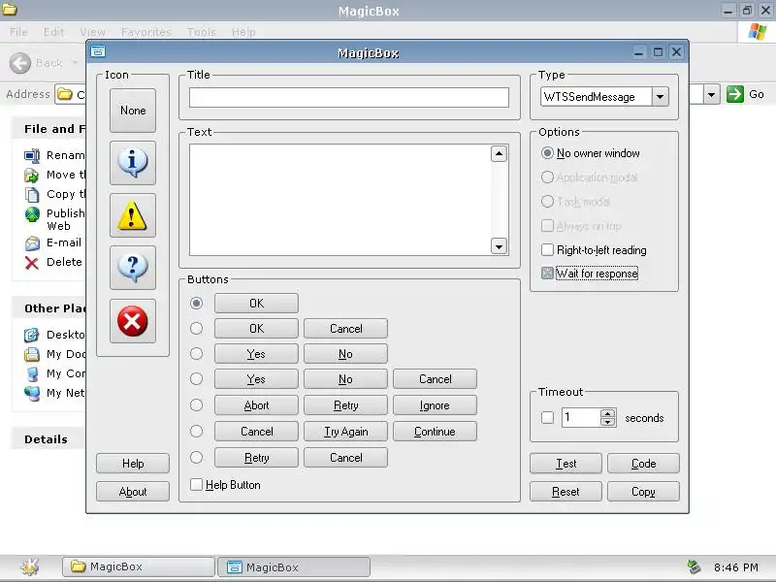Decrease timeout seconds with down spinner
Image resolution: width=776 pixels, height=582 pixels.
click(608, 422)
